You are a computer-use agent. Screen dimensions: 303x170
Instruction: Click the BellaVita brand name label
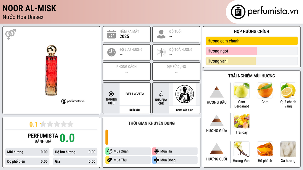coord(135,110)
